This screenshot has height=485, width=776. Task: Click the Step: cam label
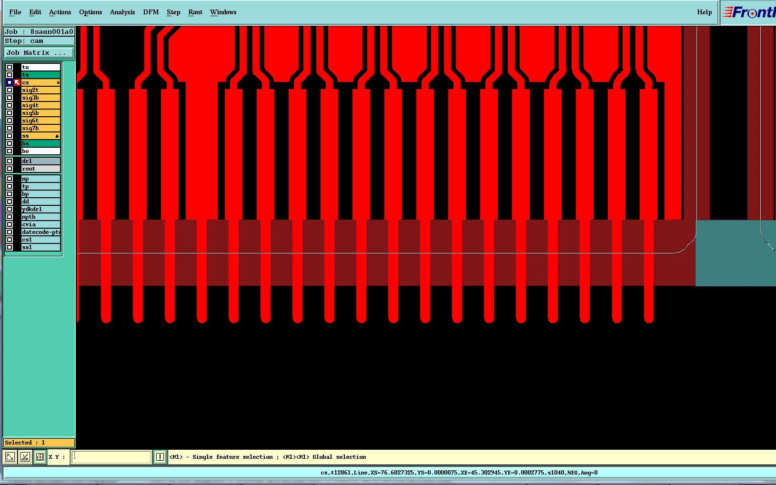(x=39, y=41)
